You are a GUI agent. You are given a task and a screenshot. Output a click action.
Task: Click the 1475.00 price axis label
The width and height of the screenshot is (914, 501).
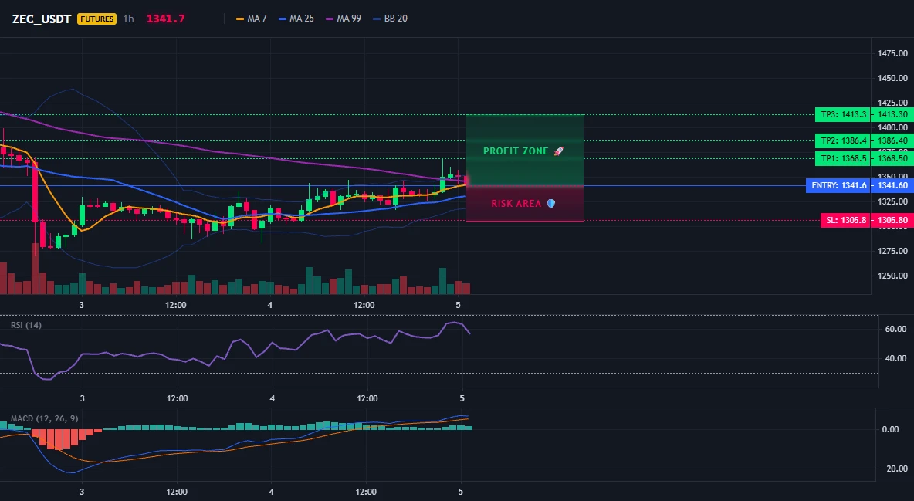892,54
